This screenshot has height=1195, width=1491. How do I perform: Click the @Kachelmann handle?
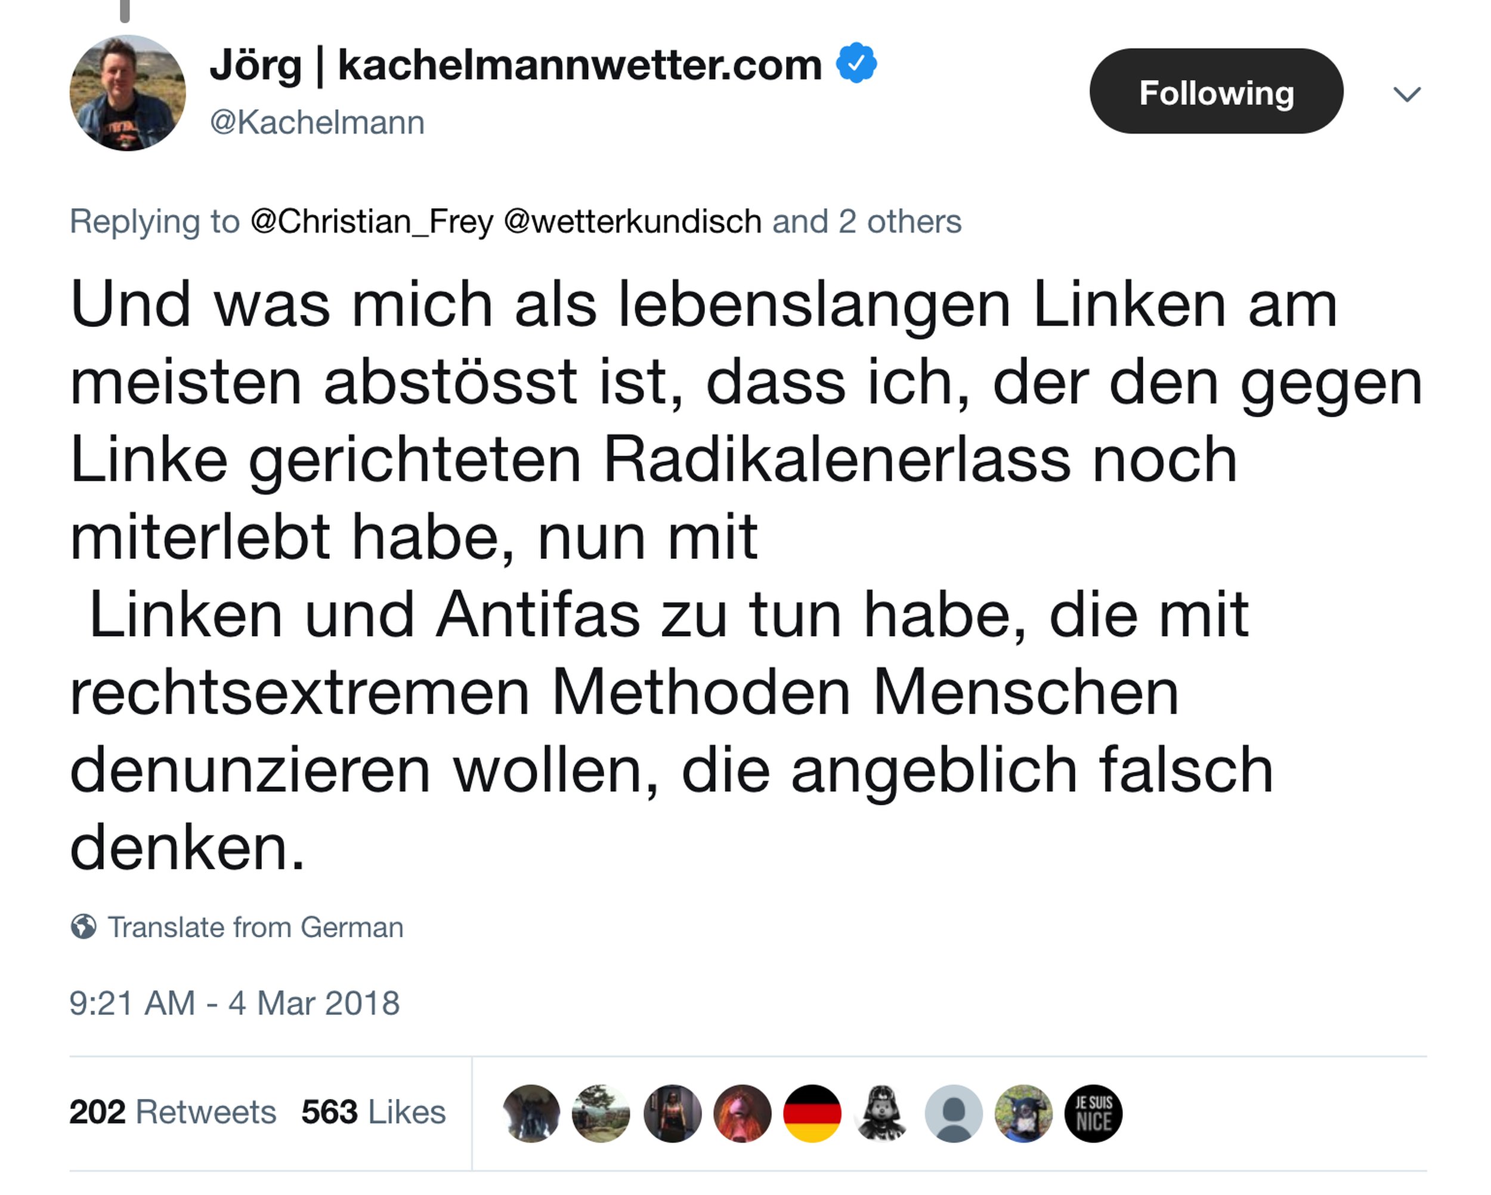coord(317,122)
